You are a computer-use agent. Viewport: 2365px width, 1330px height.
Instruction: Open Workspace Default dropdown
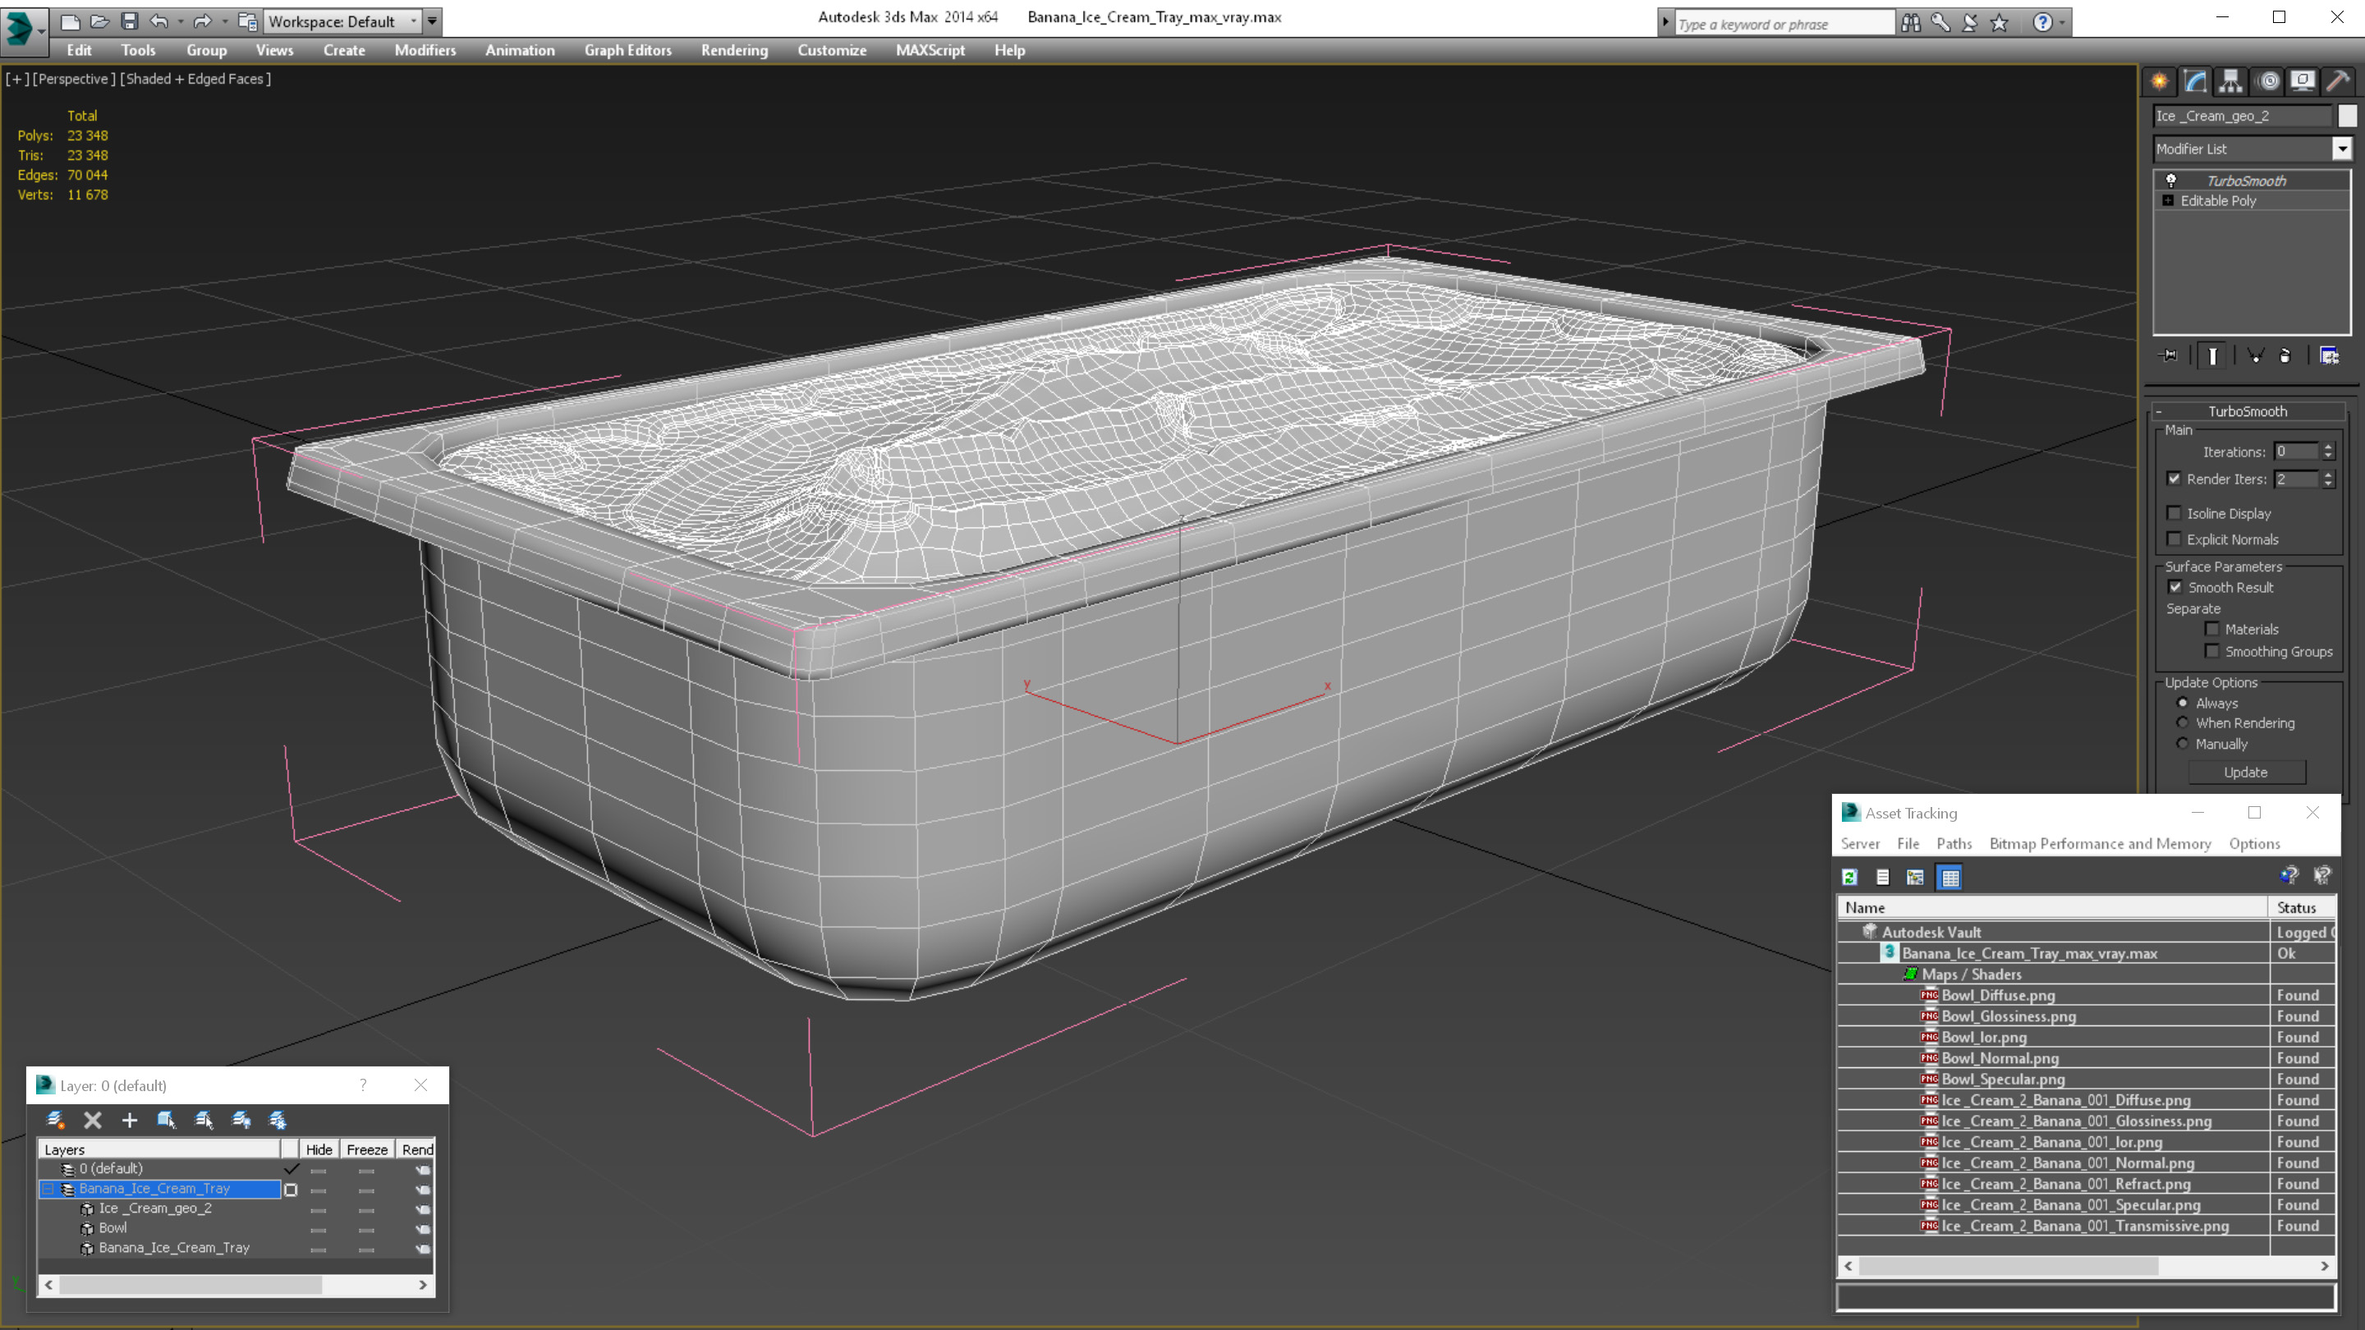tap(343, 21)
